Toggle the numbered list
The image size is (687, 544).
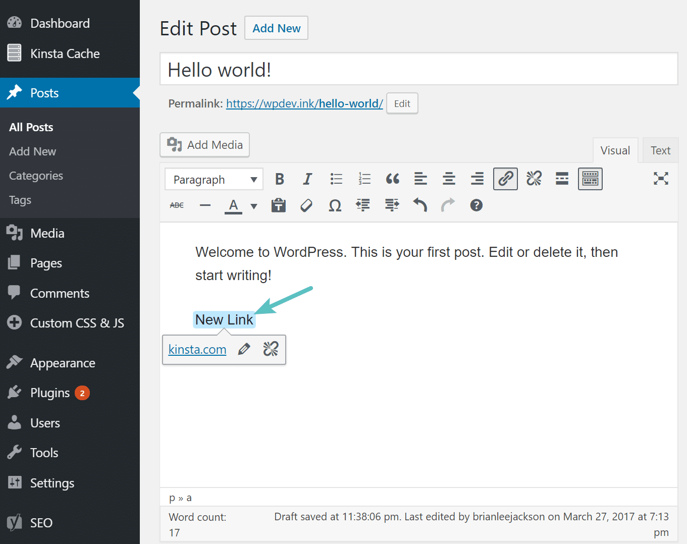[x=364, y=179]
